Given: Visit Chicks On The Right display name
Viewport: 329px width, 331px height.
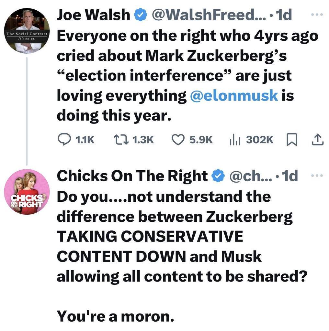Looking at the screenshot, I should 132,176.
